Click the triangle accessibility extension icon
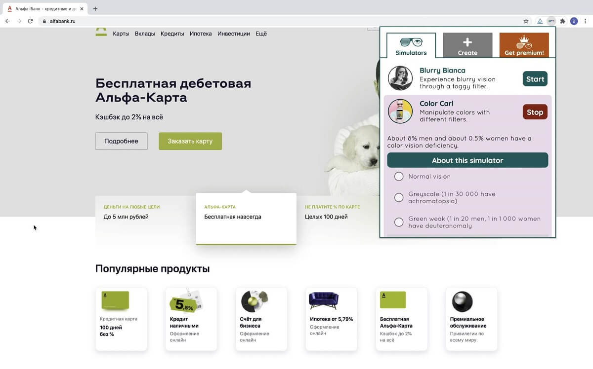This screenshot has height=369, width=593. click(x=540, y=21)
